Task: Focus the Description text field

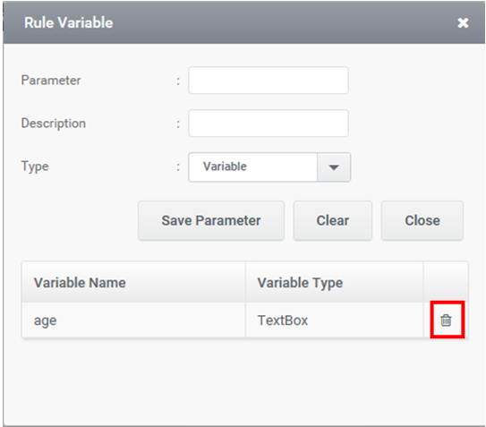Action: 269,124
